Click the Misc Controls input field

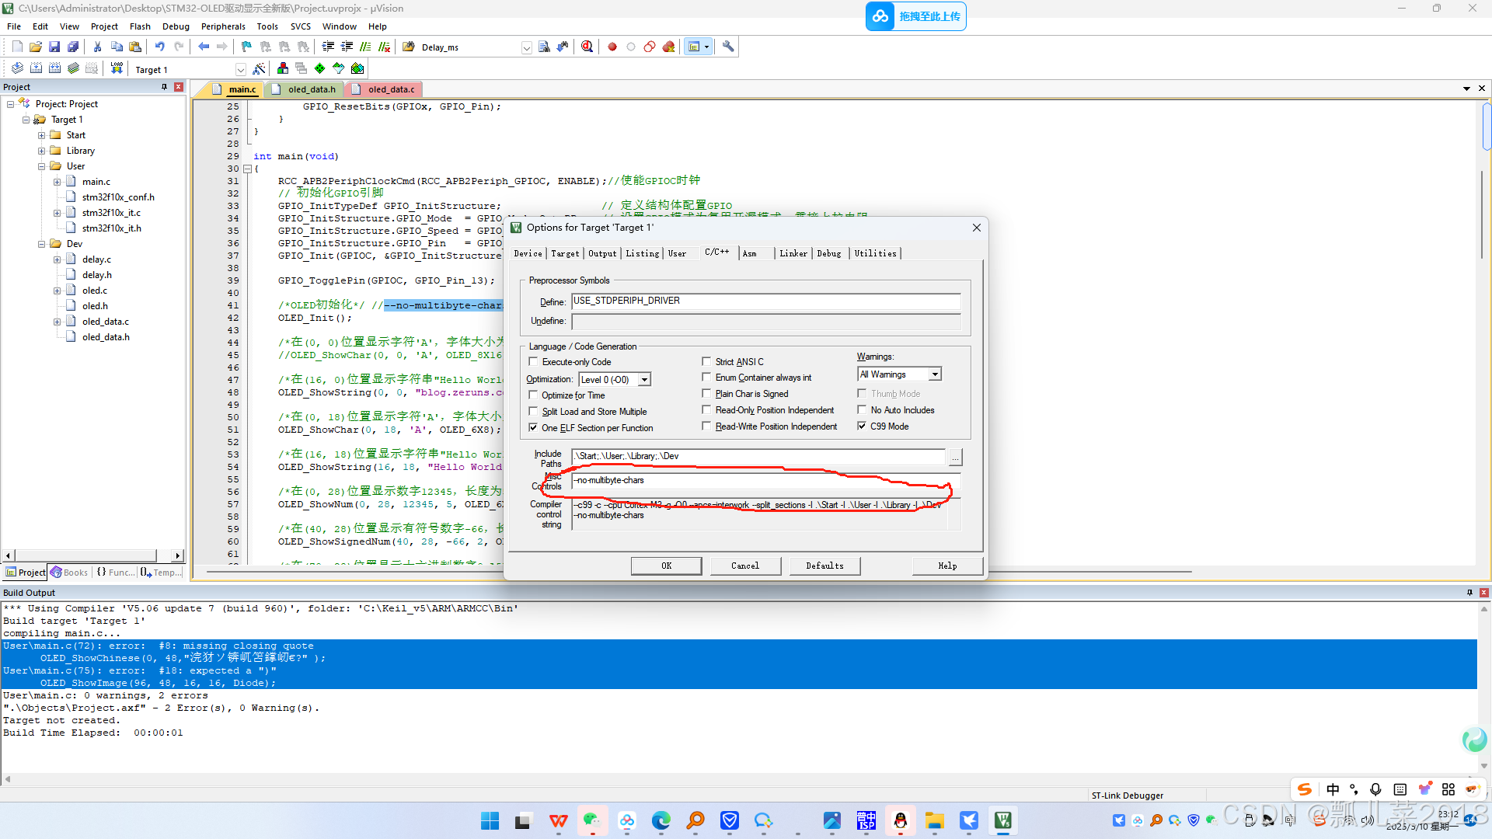click(x=765, y=481)
